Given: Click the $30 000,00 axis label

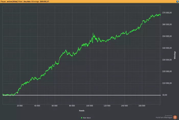Looking at the screenshot, I should tap(167, 60).
